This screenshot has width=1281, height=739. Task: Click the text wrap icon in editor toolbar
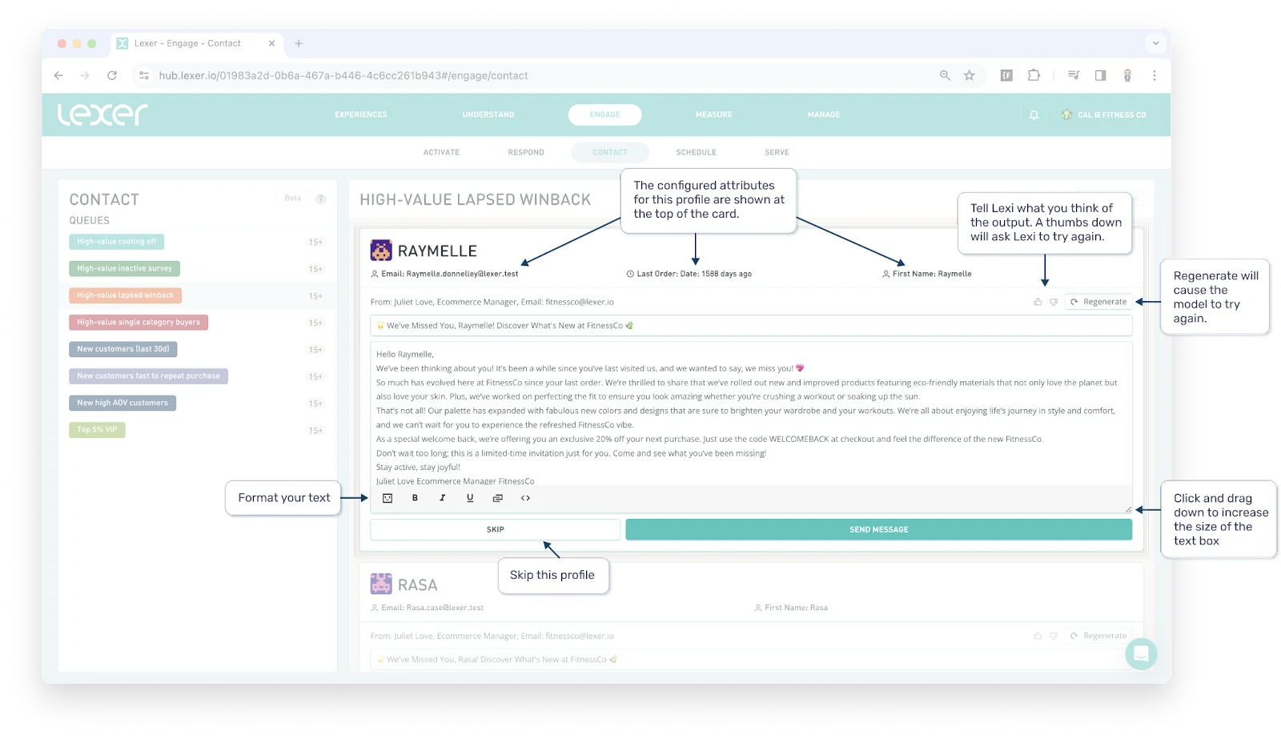click(498, 498)
